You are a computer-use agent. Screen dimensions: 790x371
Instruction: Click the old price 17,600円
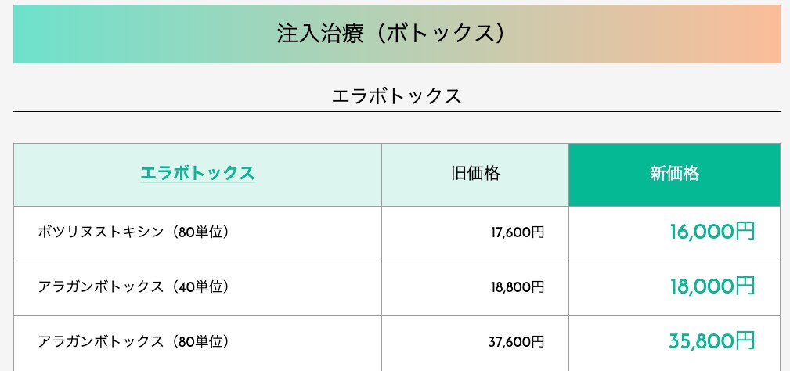518,232
